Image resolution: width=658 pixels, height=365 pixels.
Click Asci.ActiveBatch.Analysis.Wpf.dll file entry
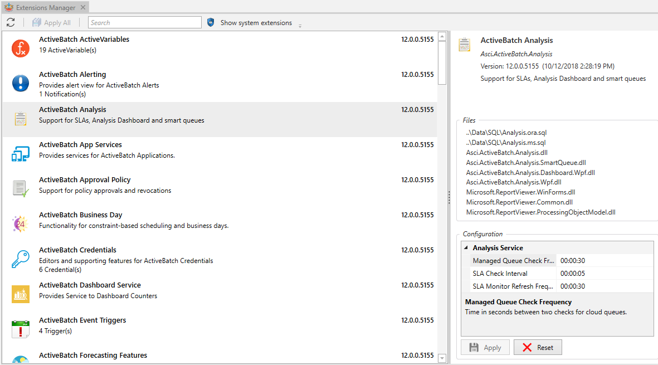(x=514, y=182)
